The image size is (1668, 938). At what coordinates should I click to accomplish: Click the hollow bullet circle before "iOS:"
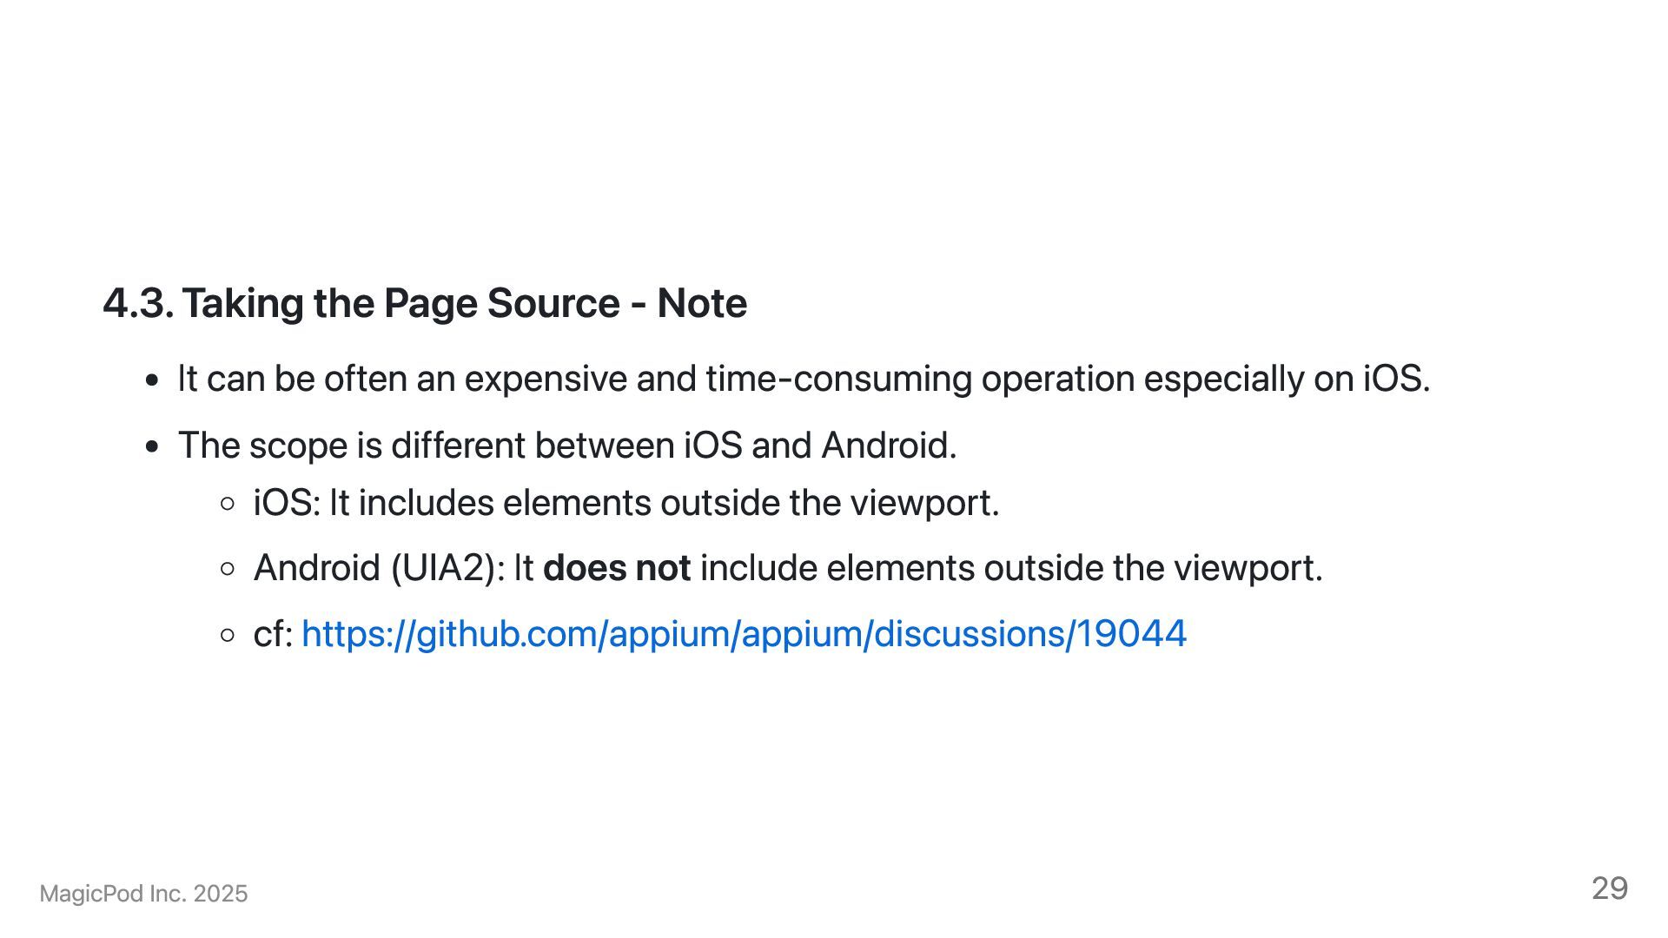[x=228, y=504]
